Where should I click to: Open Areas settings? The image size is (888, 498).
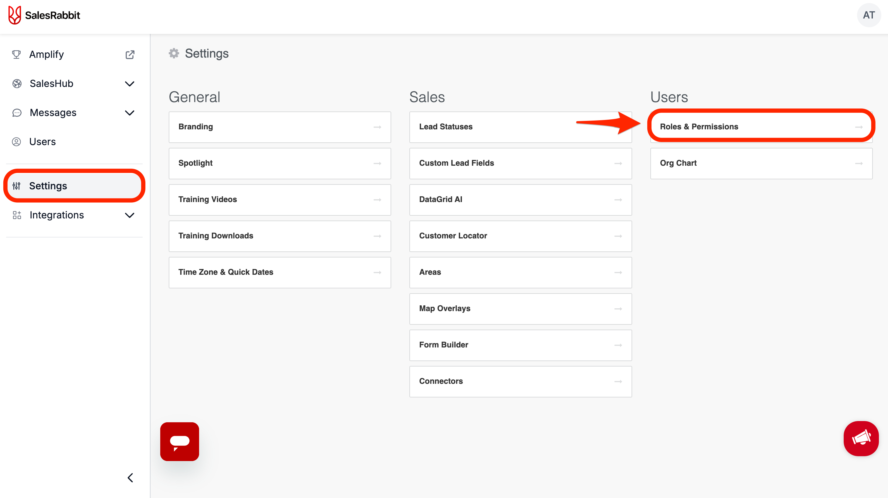pyautogui.click(x=520, y=272)
